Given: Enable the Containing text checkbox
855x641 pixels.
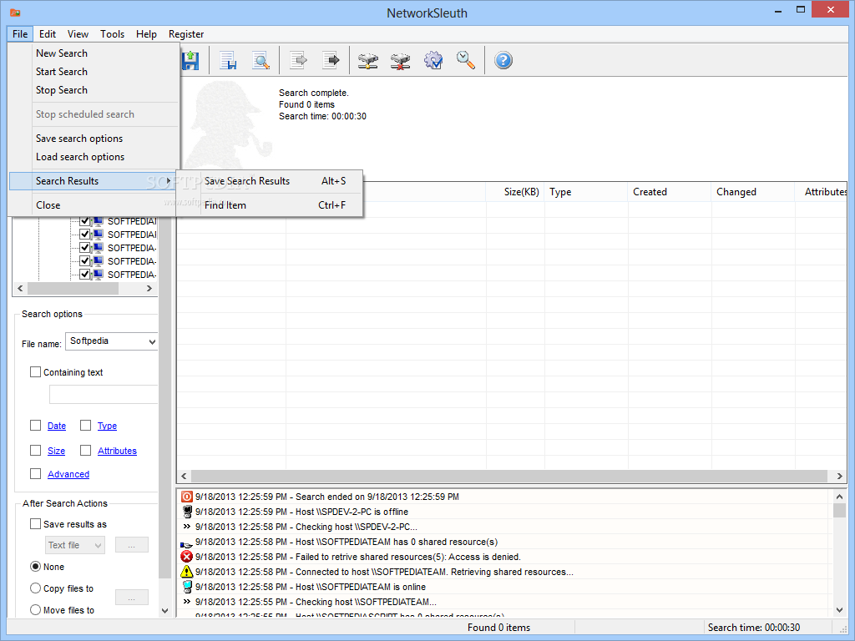Looking at the screenshot, I should [35, 371].
